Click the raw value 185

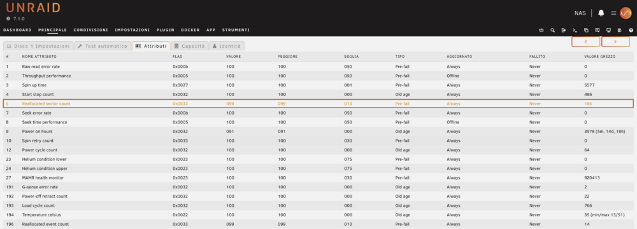588,104
